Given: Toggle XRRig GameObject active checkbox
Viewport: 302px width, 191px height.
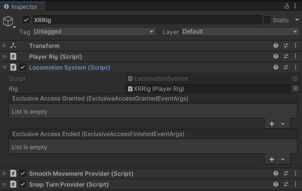Looking at the screenshot, I should 26,20.
